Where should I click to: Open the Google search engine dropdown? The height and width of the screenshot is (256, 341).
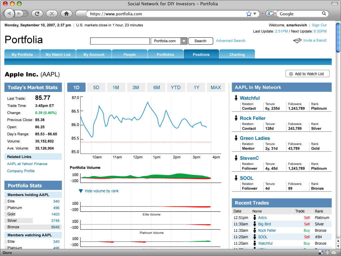(272, 14)
